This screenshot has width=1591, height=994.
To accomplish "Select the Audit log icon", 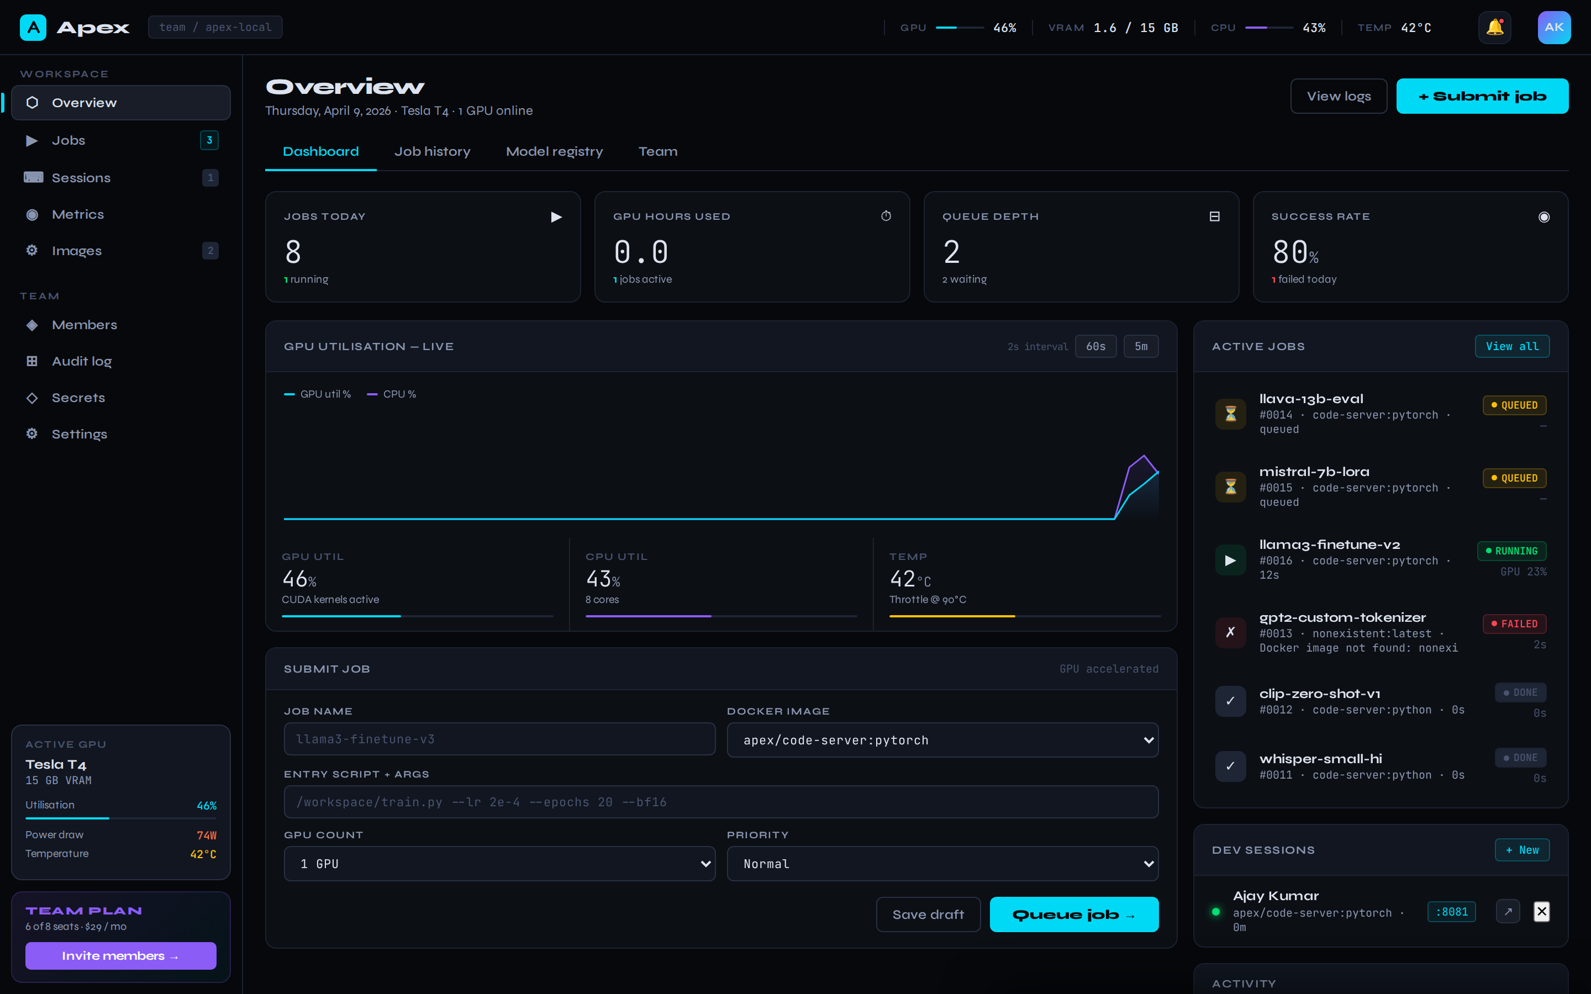I will 31,361.
